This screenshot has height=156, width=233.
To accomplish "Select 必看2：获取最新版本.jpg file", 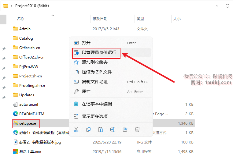I will (x=37, y=142).
